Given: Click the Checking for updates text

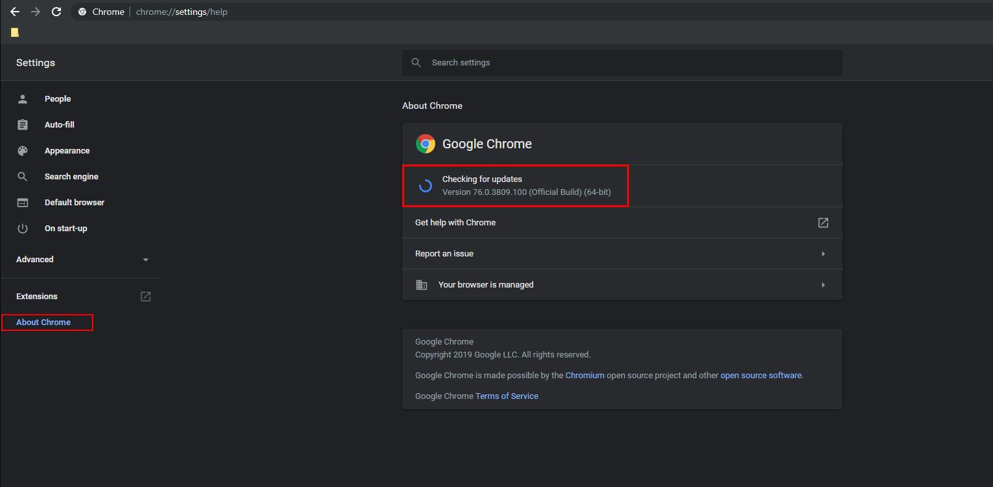Looking at the screenshot, I should click(482, 179).
